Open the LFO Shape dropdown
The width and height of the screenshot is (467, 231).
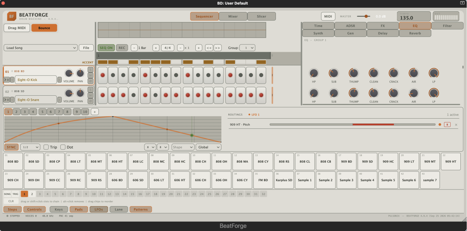tap(183, 147)
